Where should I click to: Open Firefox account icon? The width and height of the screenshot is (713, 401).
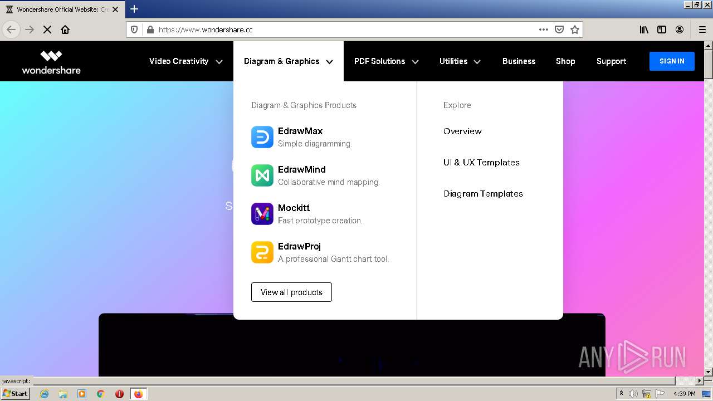click(680, 30)
